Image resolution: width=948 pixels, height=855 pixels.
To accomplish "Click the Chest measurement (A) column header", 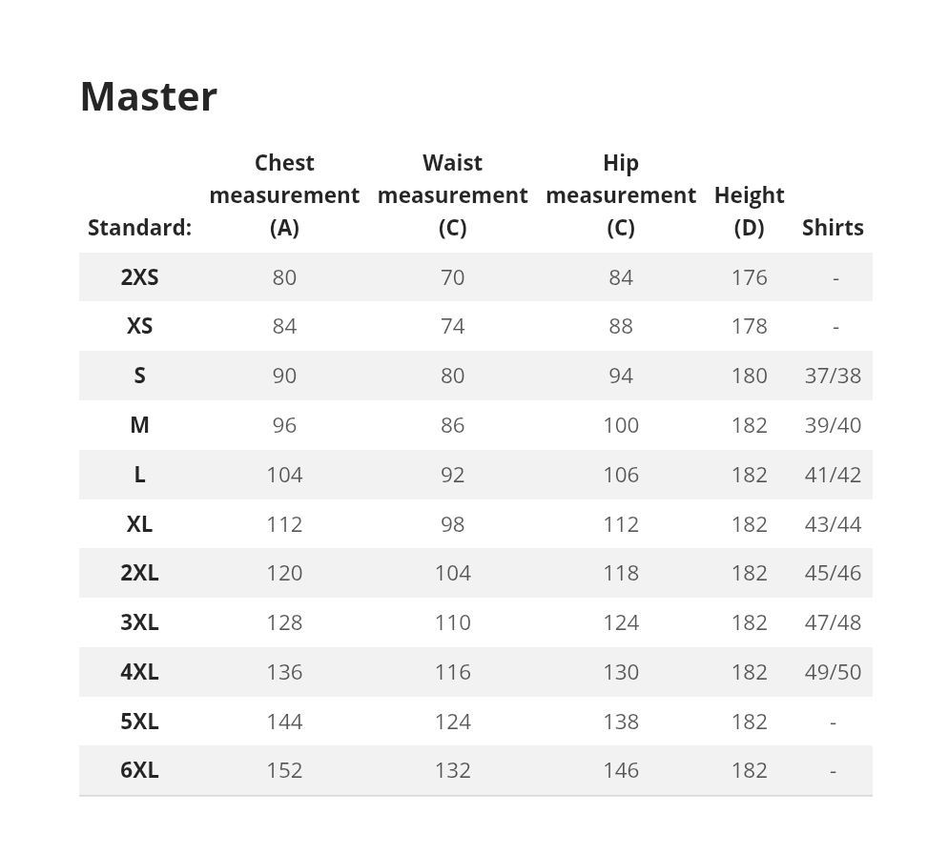I will pos(284,195).
